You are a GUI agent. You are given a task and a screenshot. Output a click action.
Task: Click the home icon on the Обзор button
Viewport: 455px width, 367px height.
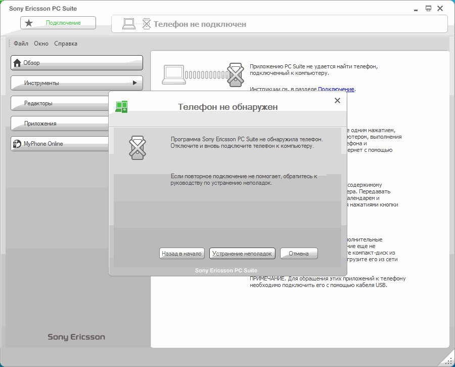(17, 63)
